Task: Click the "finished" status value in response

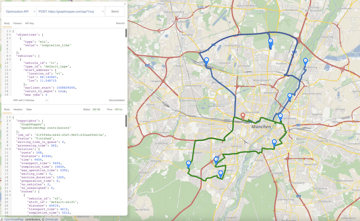Action: pos(44,138)
